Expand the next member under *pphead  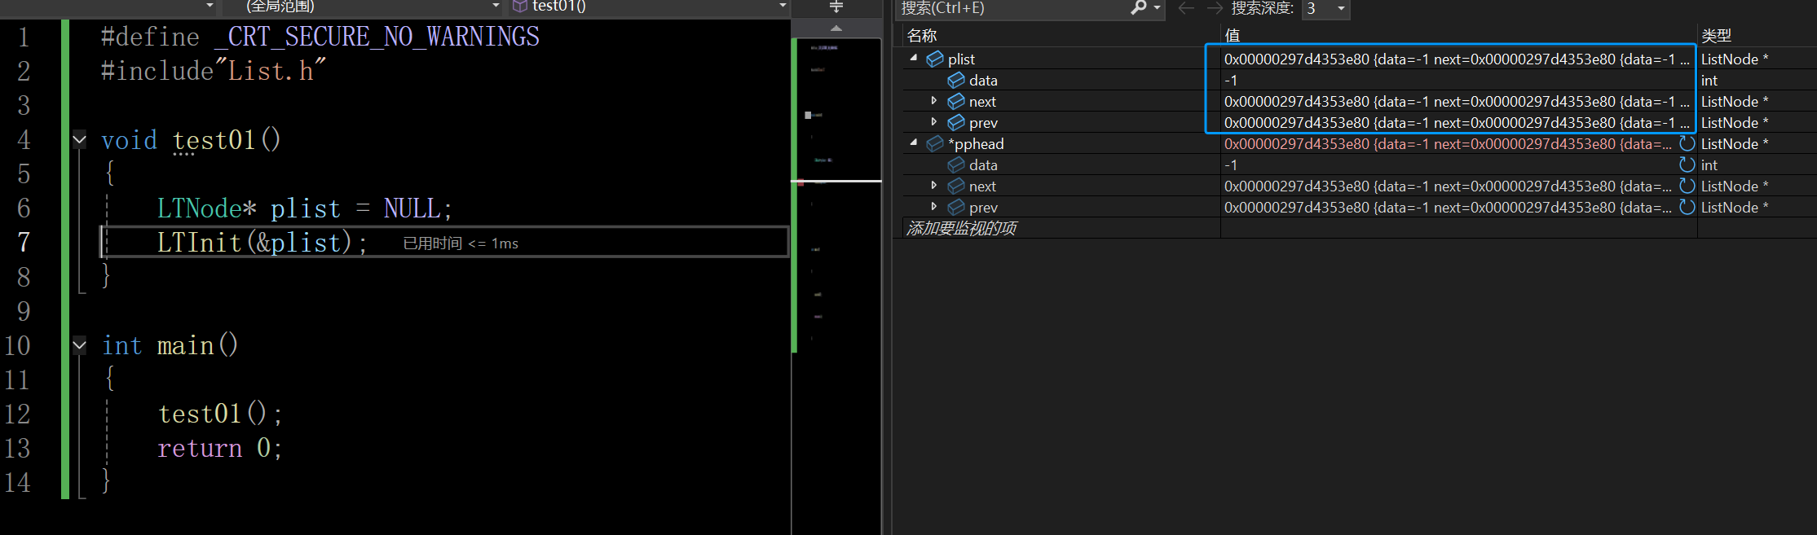click(934, 186)
